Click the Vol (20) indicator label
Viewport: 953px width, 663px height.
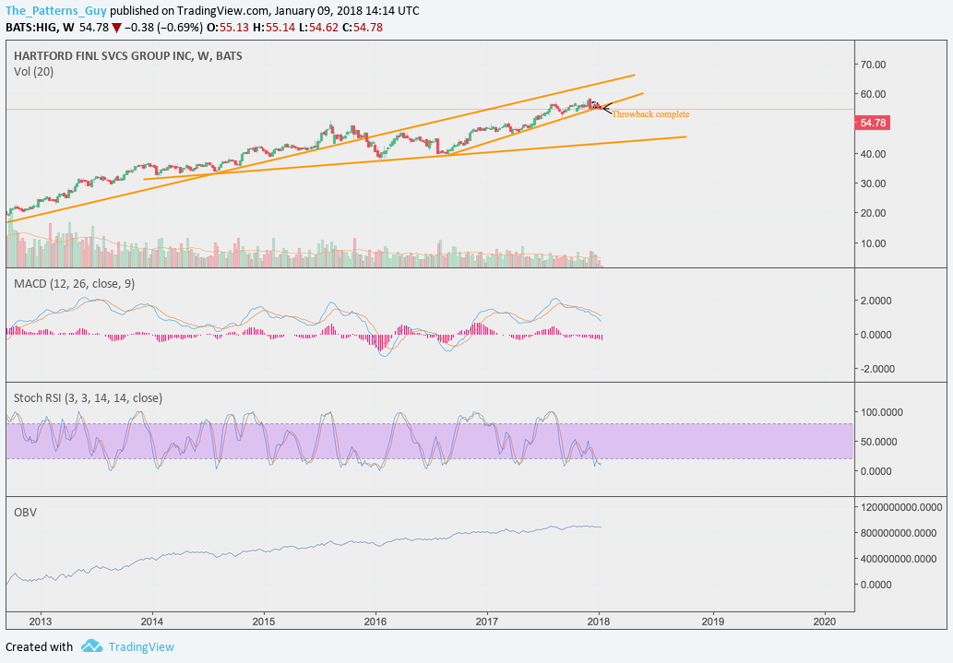click(33, 72)
